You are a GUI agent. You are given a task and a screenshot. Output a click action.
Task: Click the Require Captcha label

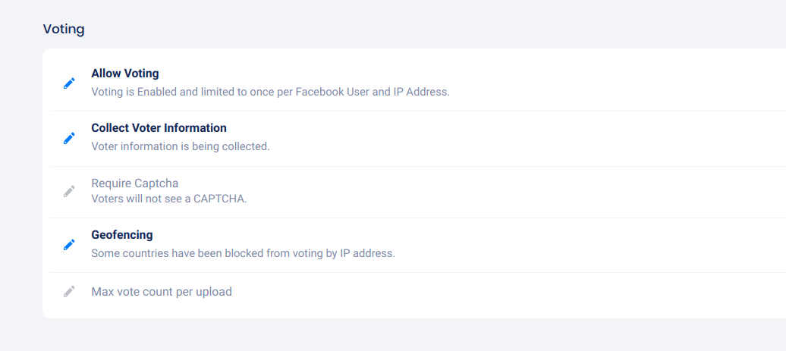(x=134, y=183)
